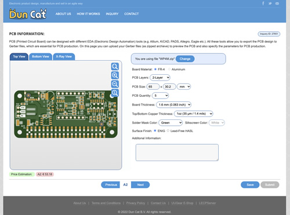
Task: Open the LECPServer footer link
Action: (x=207, y=203)
